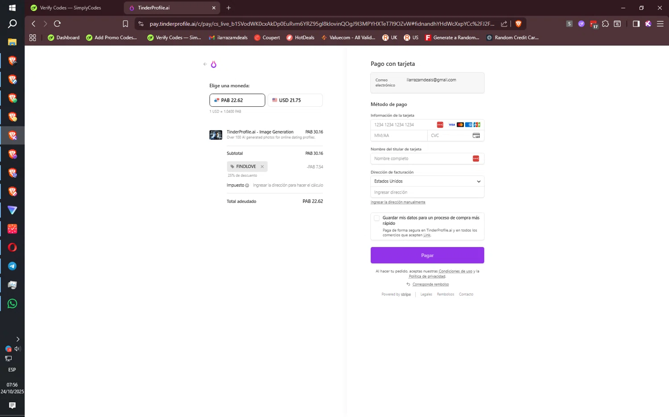Open HotDeals bookmark
Viewport: 669px width, 417px height.
click(x=300, y=38)
